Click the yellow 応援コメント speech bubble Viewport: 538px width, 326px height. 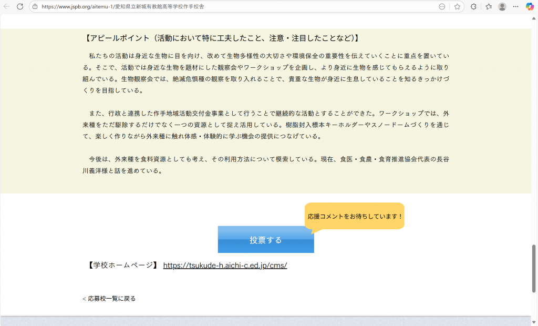pyautogui.click(x=355, y=216)
